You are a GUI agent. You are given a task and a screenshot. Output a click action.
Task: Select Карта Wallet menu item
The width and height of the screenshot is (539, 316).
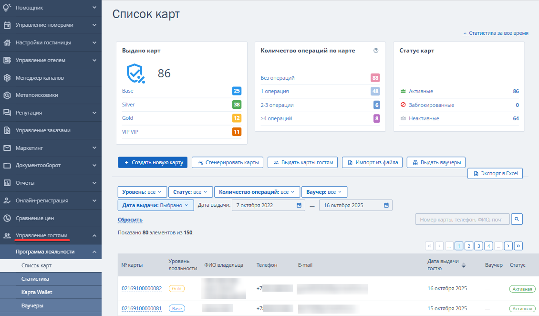37,292
